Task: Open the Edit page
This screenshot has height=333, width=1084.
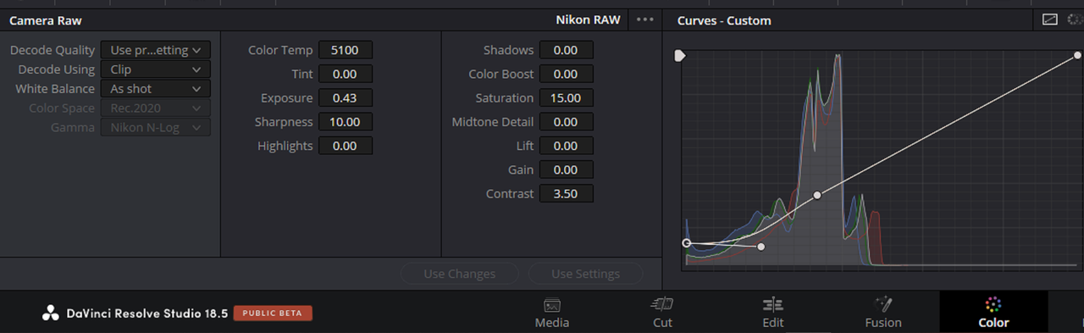Action: (x=772, y=303)
